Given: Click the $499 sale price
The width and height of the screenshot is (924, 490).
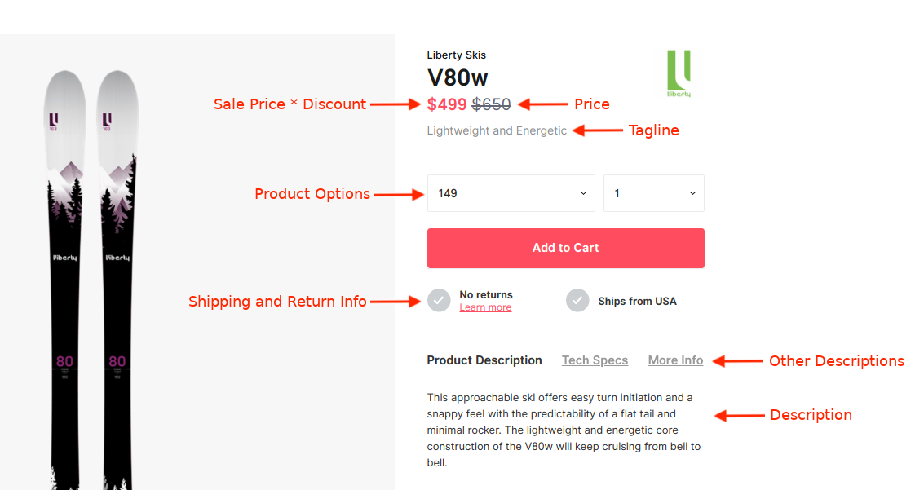Looking at the screenshot, I should (x=447, y=104).
